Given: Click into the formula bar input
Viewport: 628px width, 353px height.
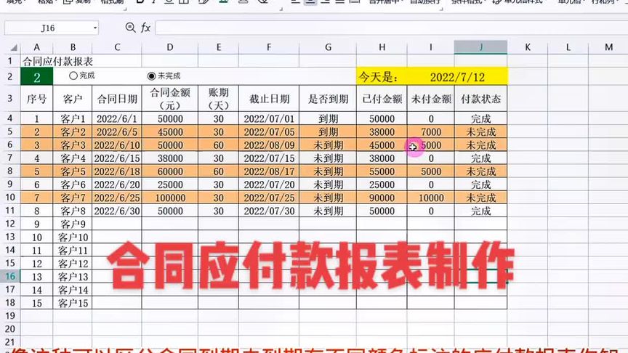Looking at the screenshot, I should pos(391,28).
